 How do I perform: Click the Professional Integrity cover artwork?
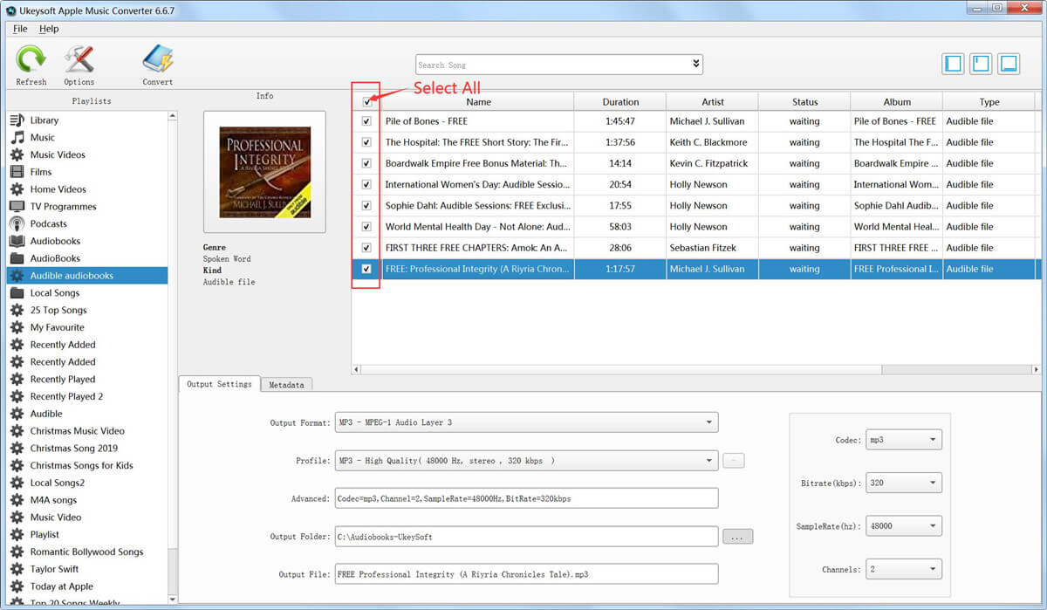tap(264, 171)
